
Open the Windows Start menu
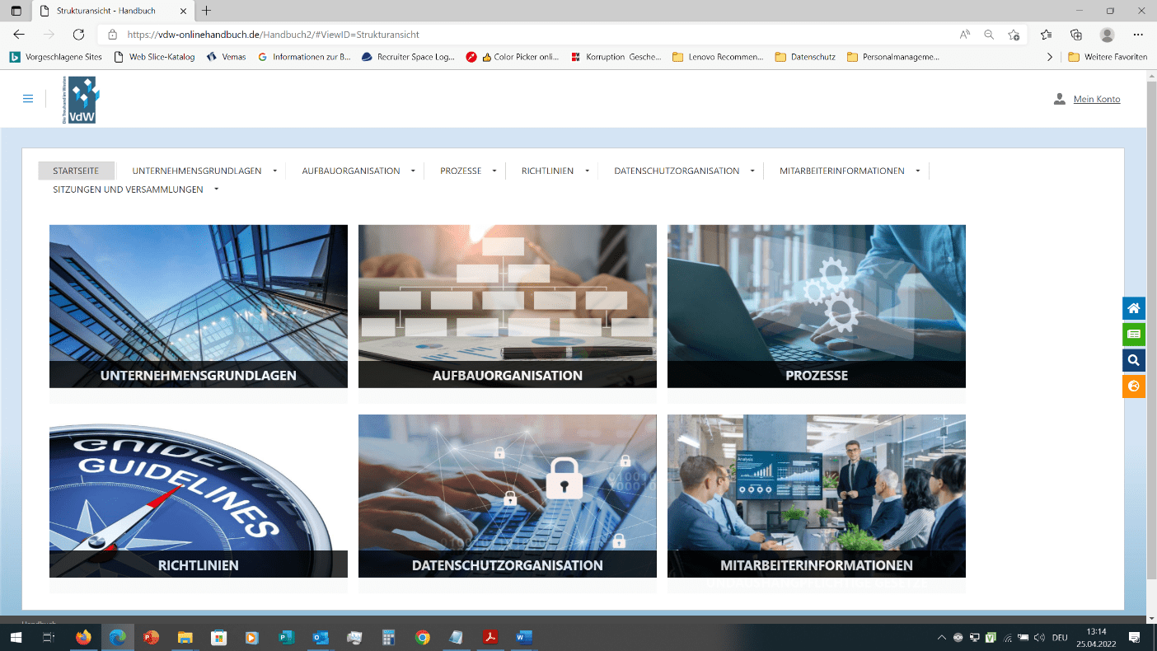15,637
